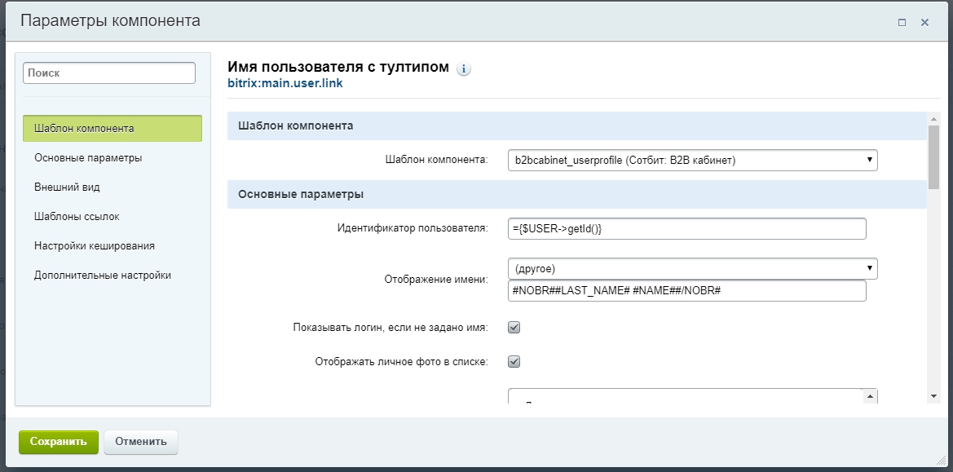Click the bitrix:main.user.link component name
The height and width of the screenshot is (472, 953).
(285, 83)
